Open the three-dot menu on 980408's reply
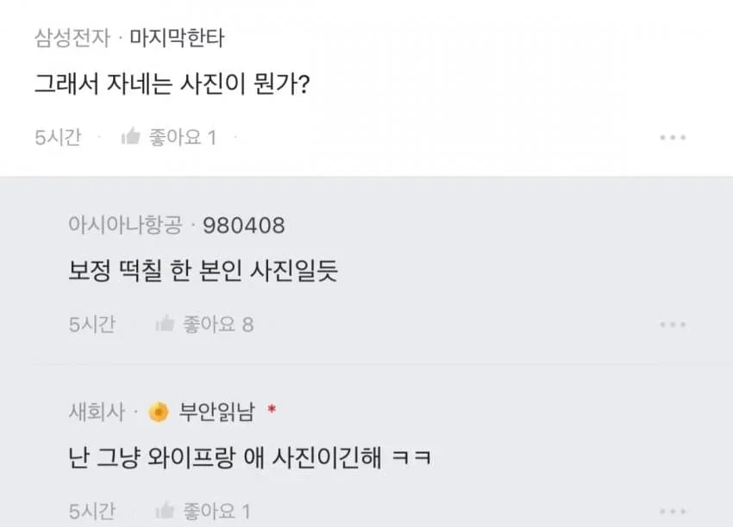Image resolution: width=733 pixels, height=527 pixels. (672, 325)
